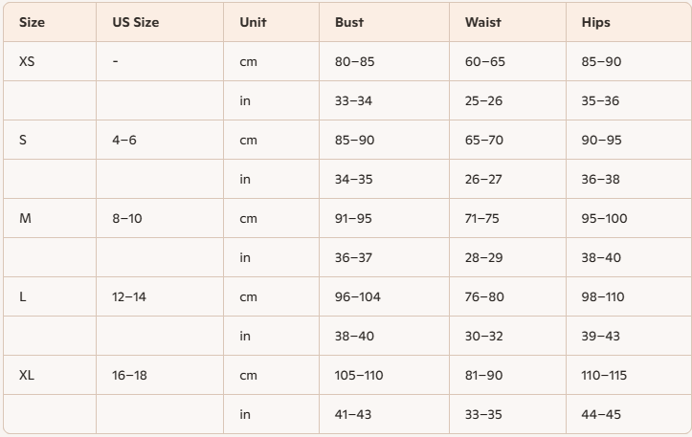692x437 pixels.
Task: Click the Unit column header
Action: [253, 22]
